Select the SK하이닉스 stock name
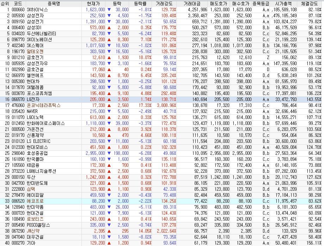The image size is (324, 246). 37,10
